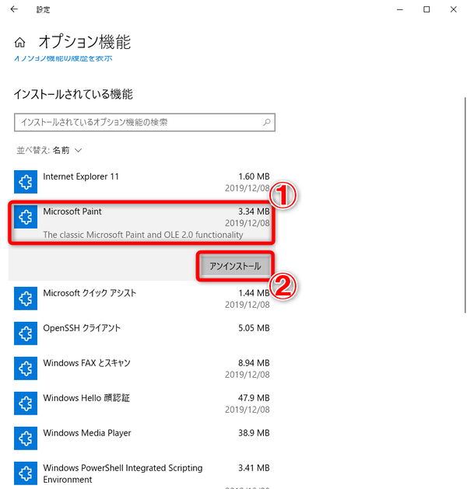Select the Microsoft クイック アシスト puzzle icon
The height and width of the screenshot is (489, 467).
26,299
